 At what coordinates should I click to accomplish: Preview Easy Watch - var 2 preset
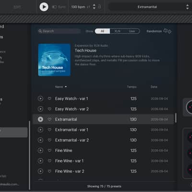(40, 109)
